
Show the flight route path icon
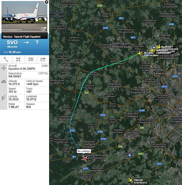[6, 60]
